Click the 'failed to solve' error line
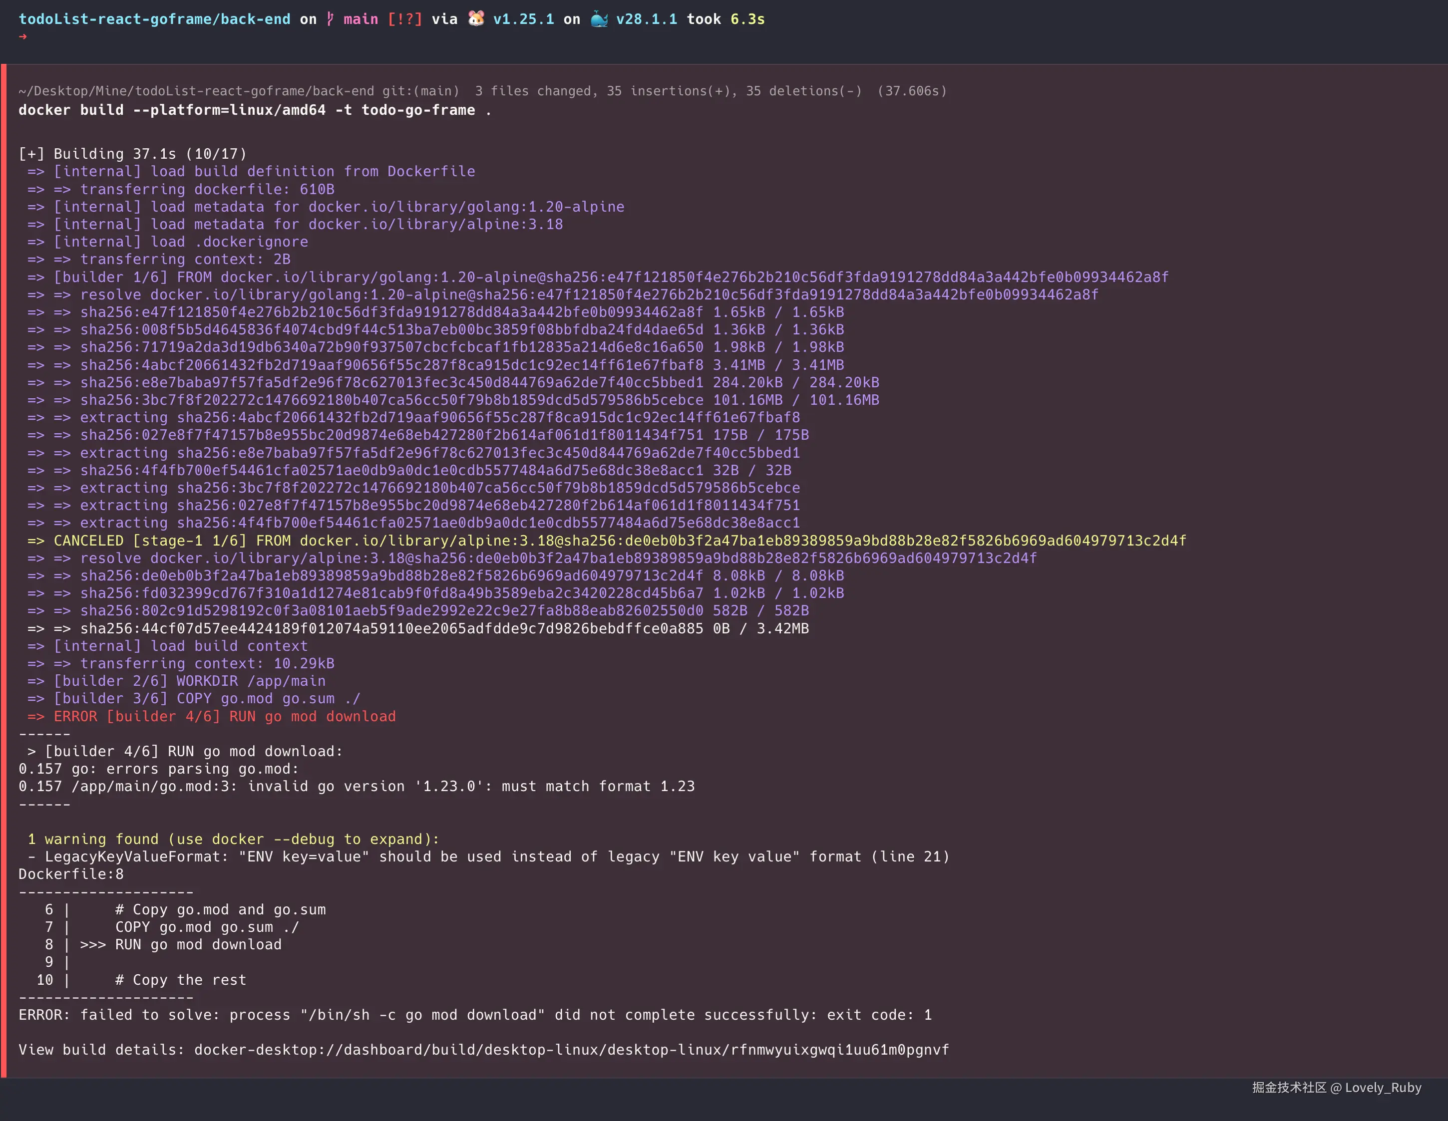The width and height of the screenshot is (1448, 1121). (x=475, y=1015)
